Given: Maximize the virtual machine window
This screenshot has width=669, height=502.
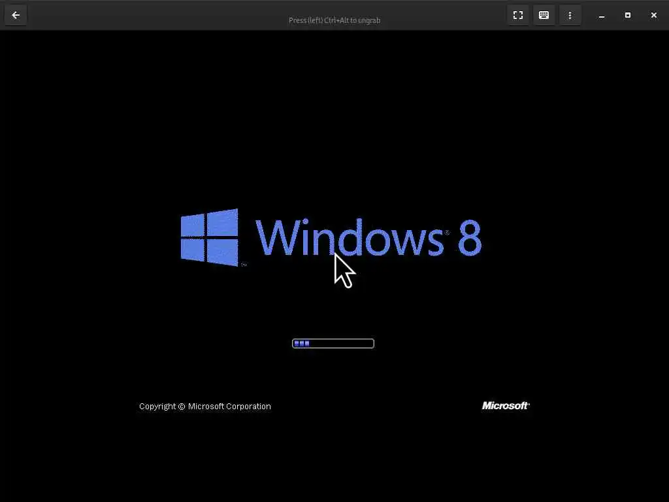Looking at the screenshot, I should pos(628,16).
